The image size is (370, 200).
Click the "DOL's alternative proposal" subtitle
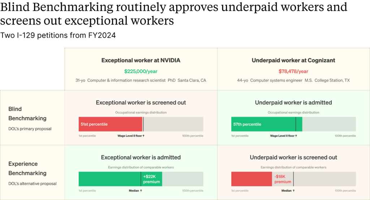click(x=33, y=183)
